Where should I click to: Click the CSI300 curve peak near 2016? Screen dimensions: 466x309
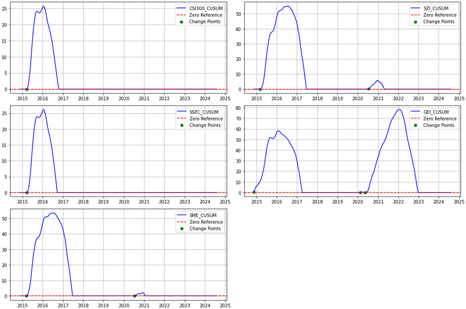pos(43,6)
